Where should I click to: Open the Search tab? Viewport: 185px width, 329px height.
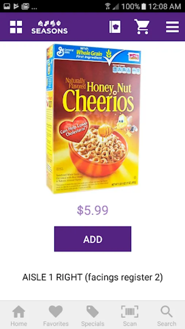point(167,316)
